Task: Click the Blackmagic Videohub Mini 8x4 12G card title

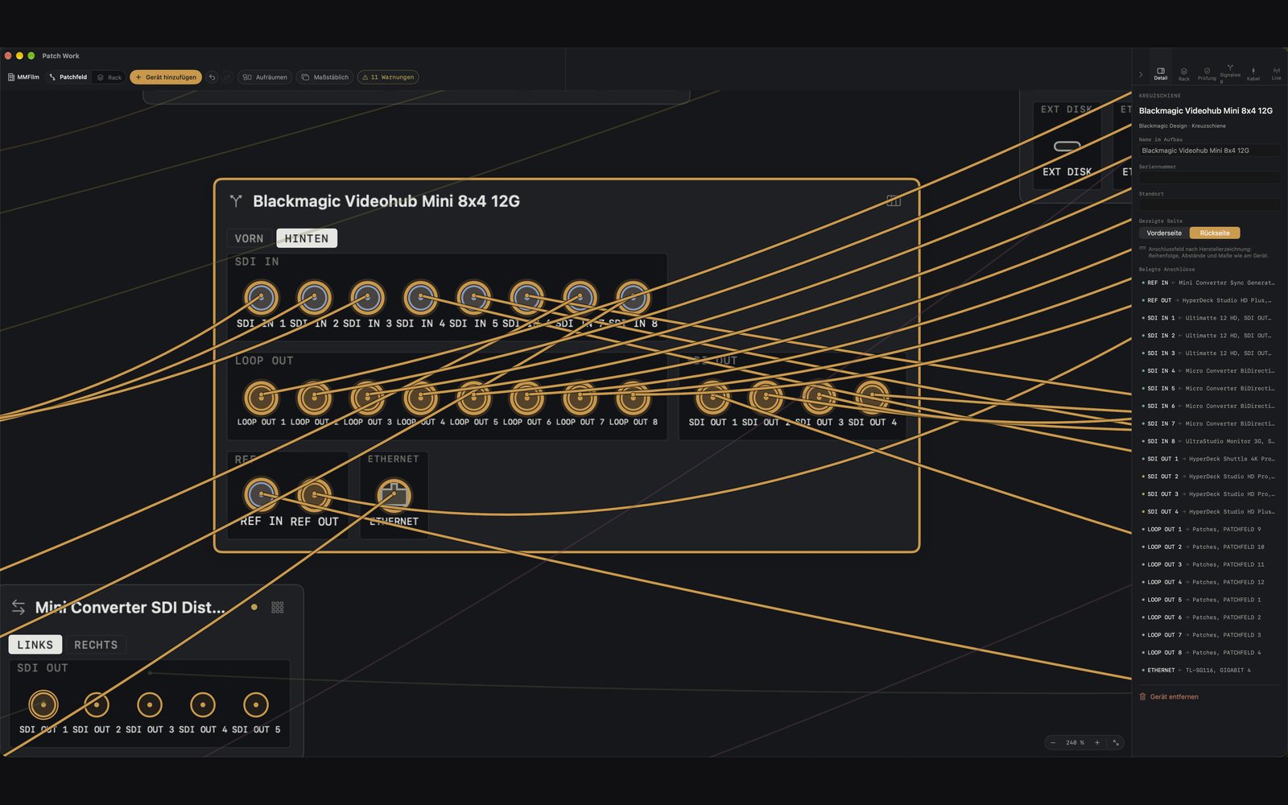Action: [386, 201]
